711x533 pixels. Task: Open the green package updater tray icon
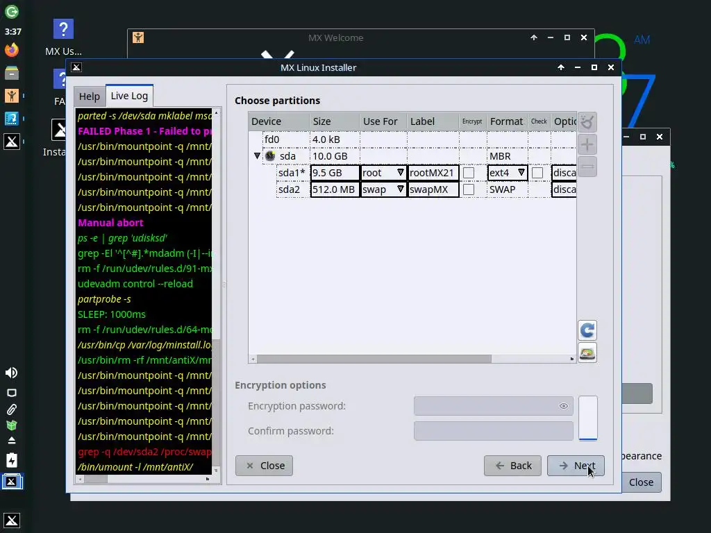(x=12, y=425)
